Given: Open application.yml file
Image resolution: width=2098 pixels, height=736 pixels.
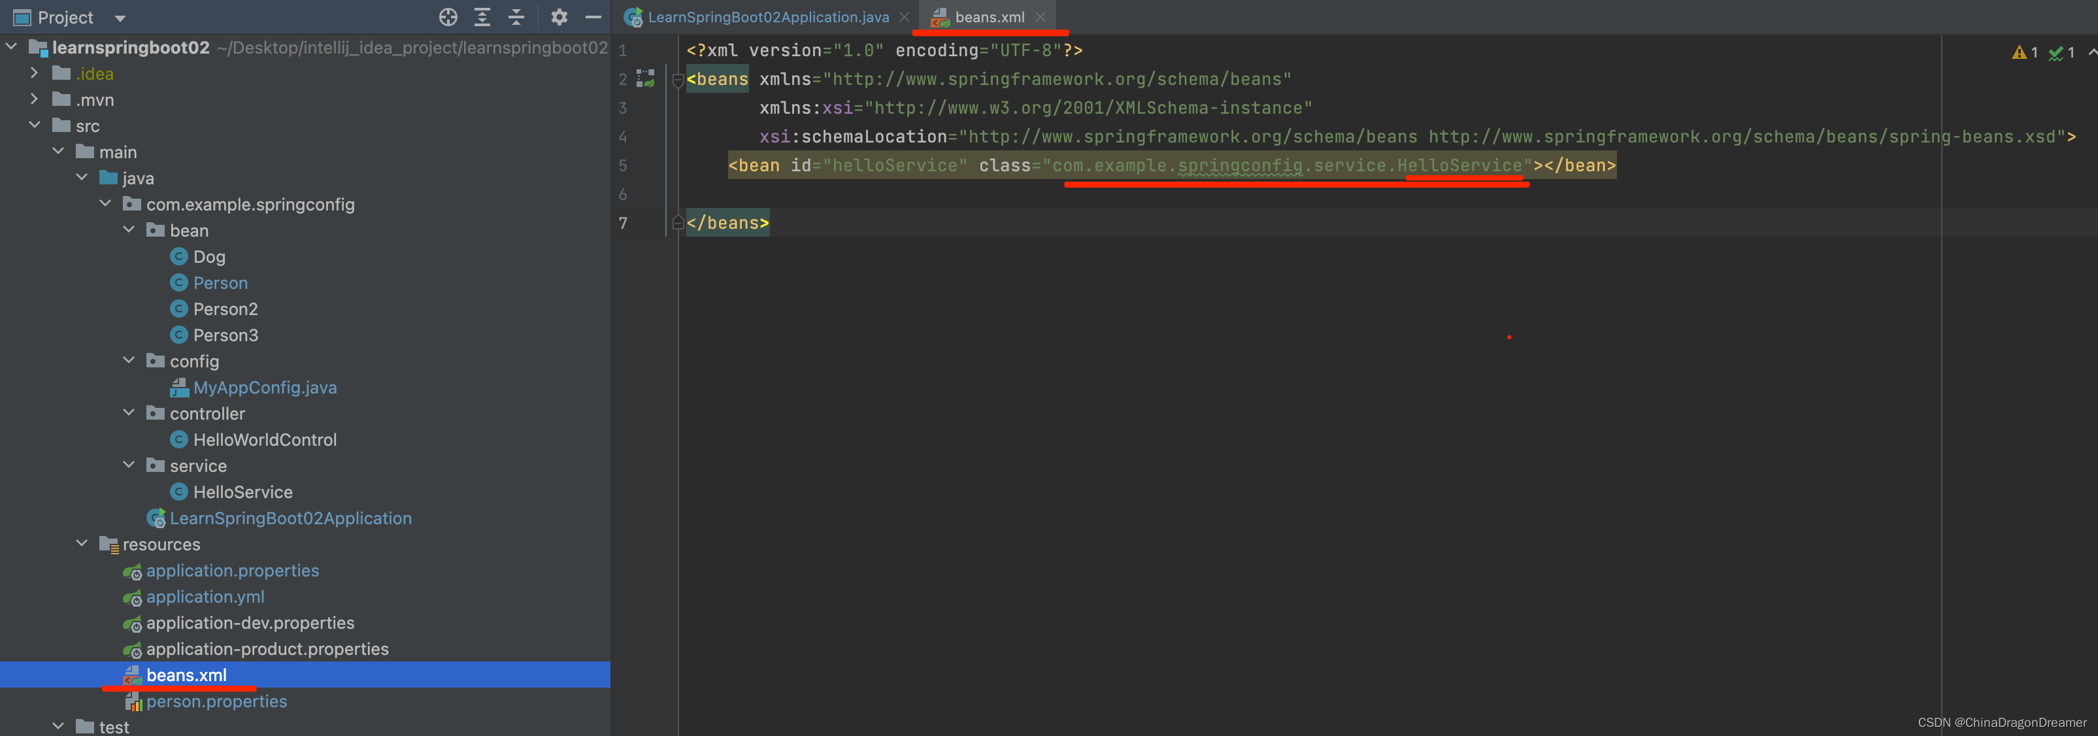Looking at the screenshot, I should tap(205, 597).
